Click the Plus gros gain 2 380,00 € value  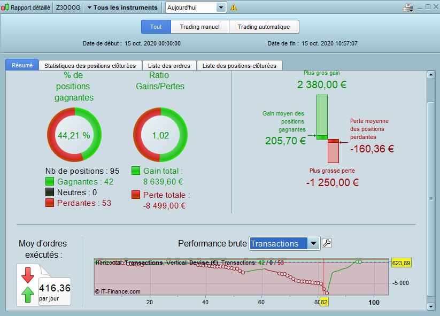[322, 84]
